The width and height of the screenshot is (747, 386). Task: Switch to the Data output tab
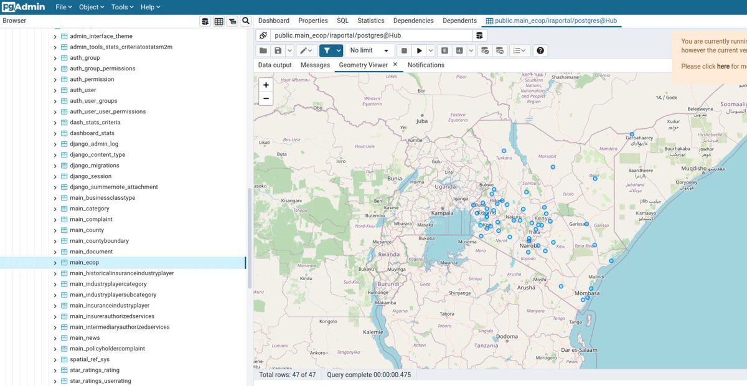[275, 65]
